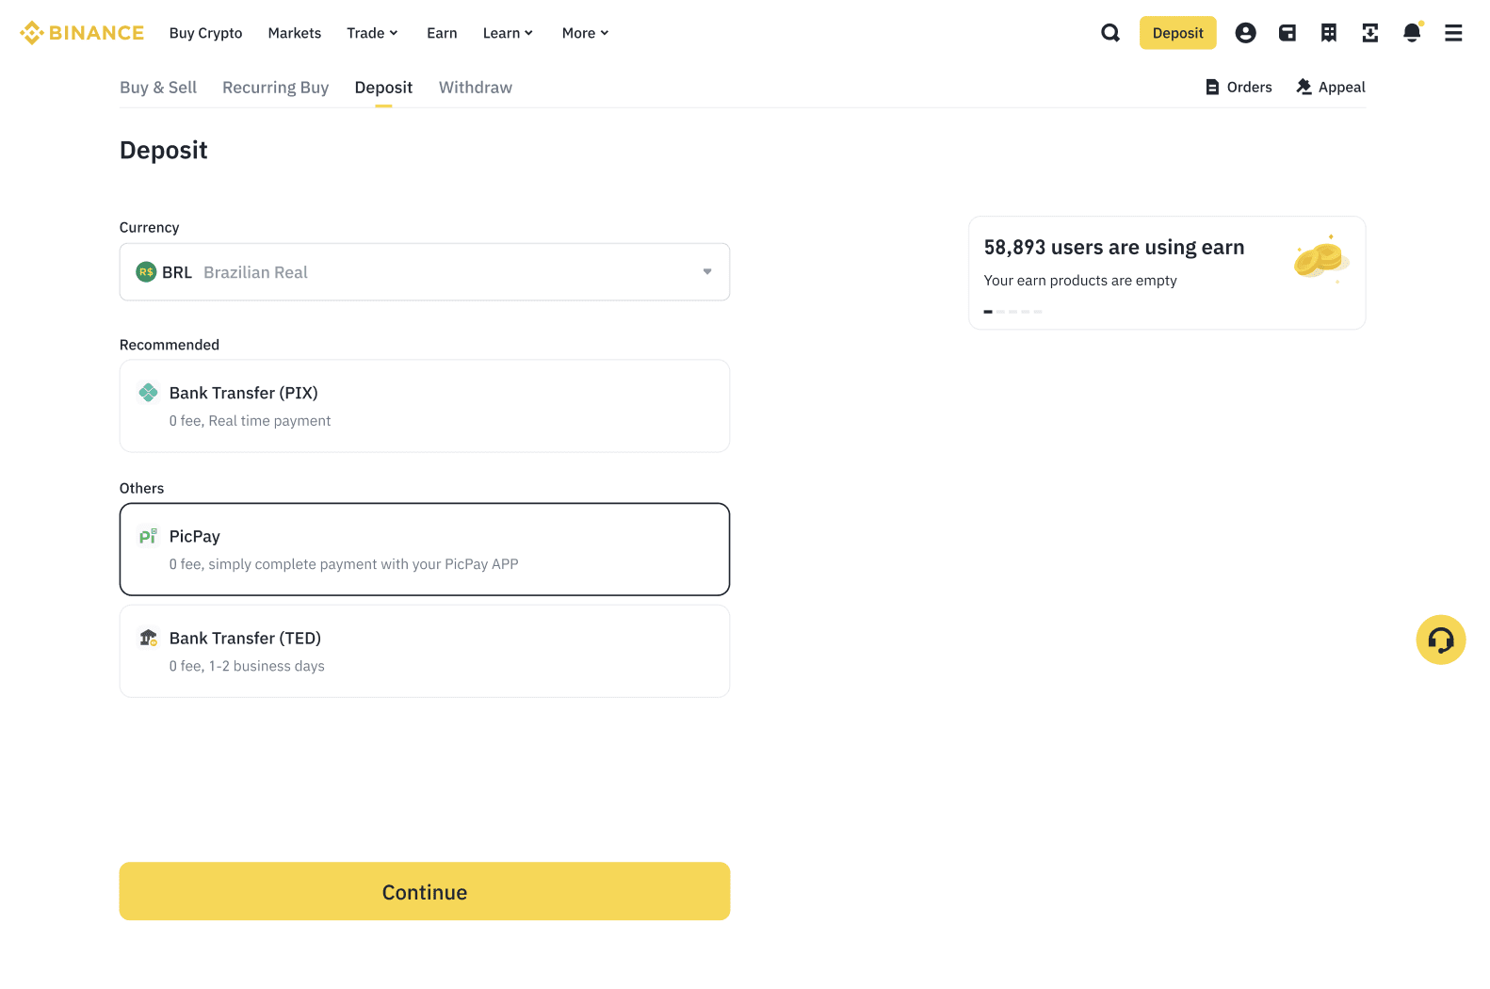The image size is (1490, 989).
Task: Open the search magnifier icon
Action: 1110,33
